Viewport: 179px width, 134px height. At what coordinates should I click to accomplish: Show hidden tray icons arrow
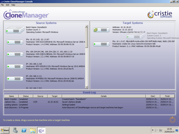[153, 130]
